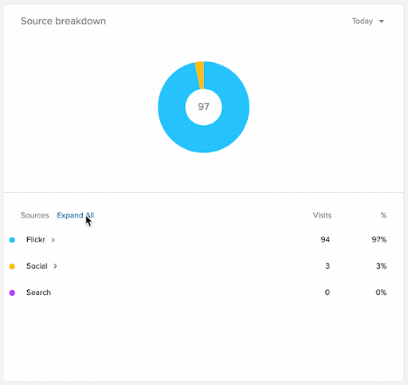The width and height of the screenshot is (408, 385).
Task: Expand the Social source chevron
Action: tap(55, 266)
